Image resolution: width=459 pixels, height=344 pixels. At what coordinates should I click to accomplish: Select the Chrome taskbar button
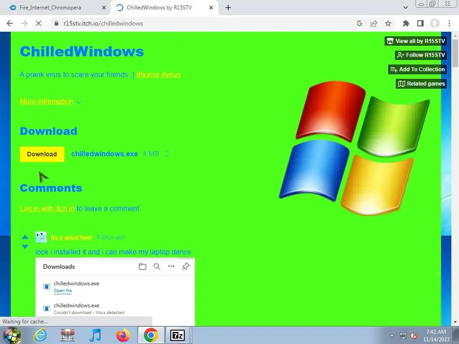[x=151, y=335]
